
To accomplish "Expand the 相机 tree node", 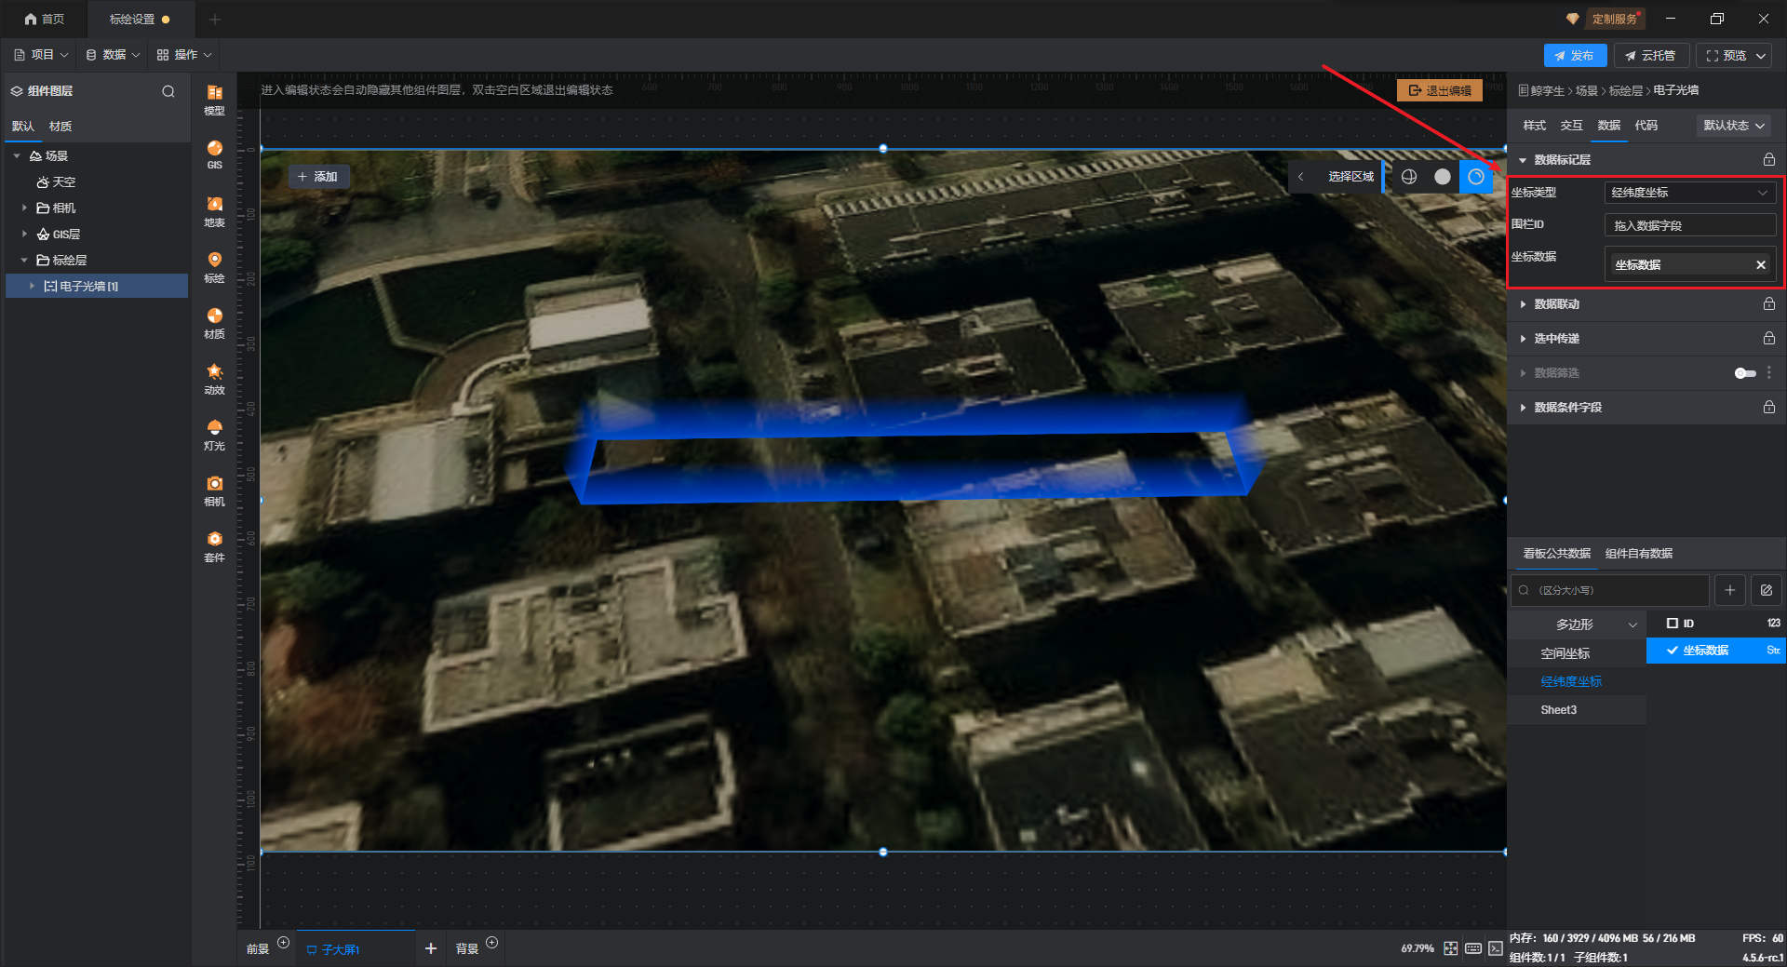I will pyautogui.click(x=24, y=208).
